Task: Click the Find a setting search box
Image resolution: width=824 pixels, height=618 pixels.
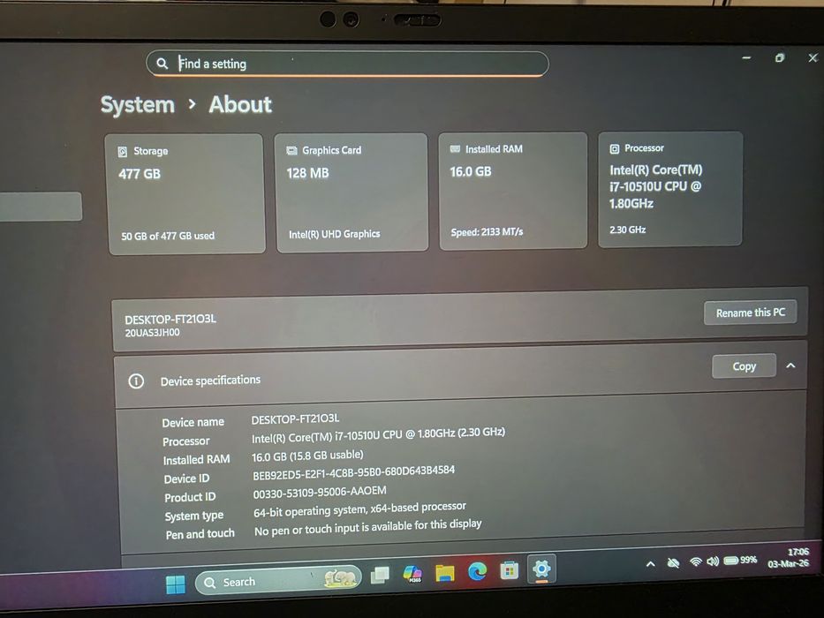Action: click(347, 64)
